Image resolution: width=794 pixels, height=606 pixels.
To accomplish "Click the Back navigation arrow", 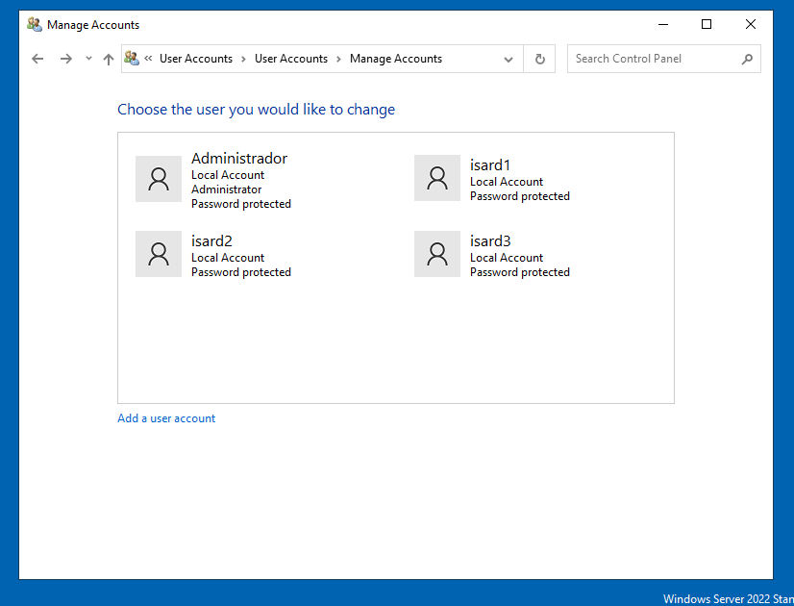I will click(37, 59).
